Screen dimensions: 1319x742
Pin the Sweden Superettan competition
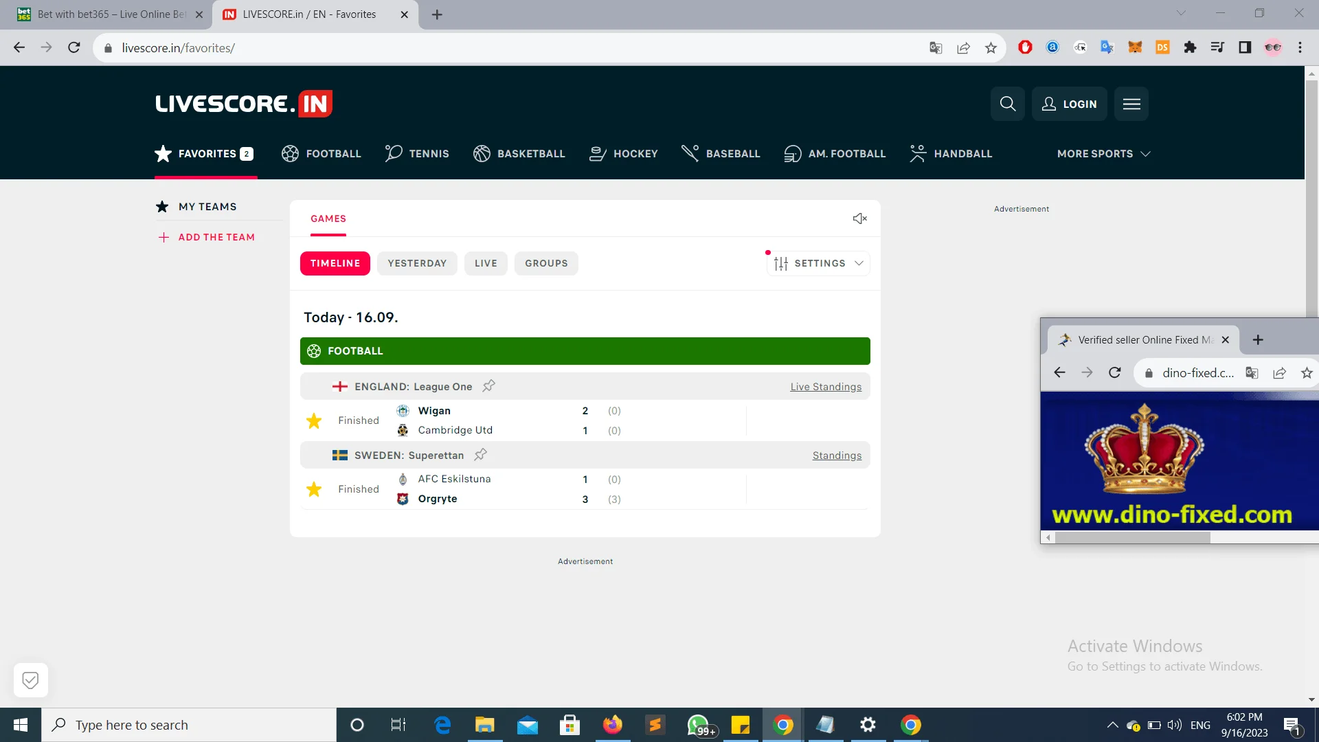point(480,455)
